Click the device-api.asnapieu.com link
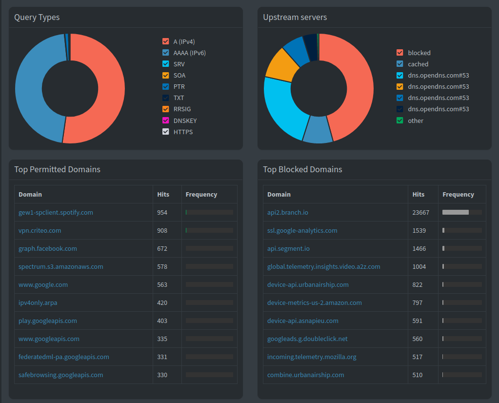499x403 pixels. click(x=302, y=321)
